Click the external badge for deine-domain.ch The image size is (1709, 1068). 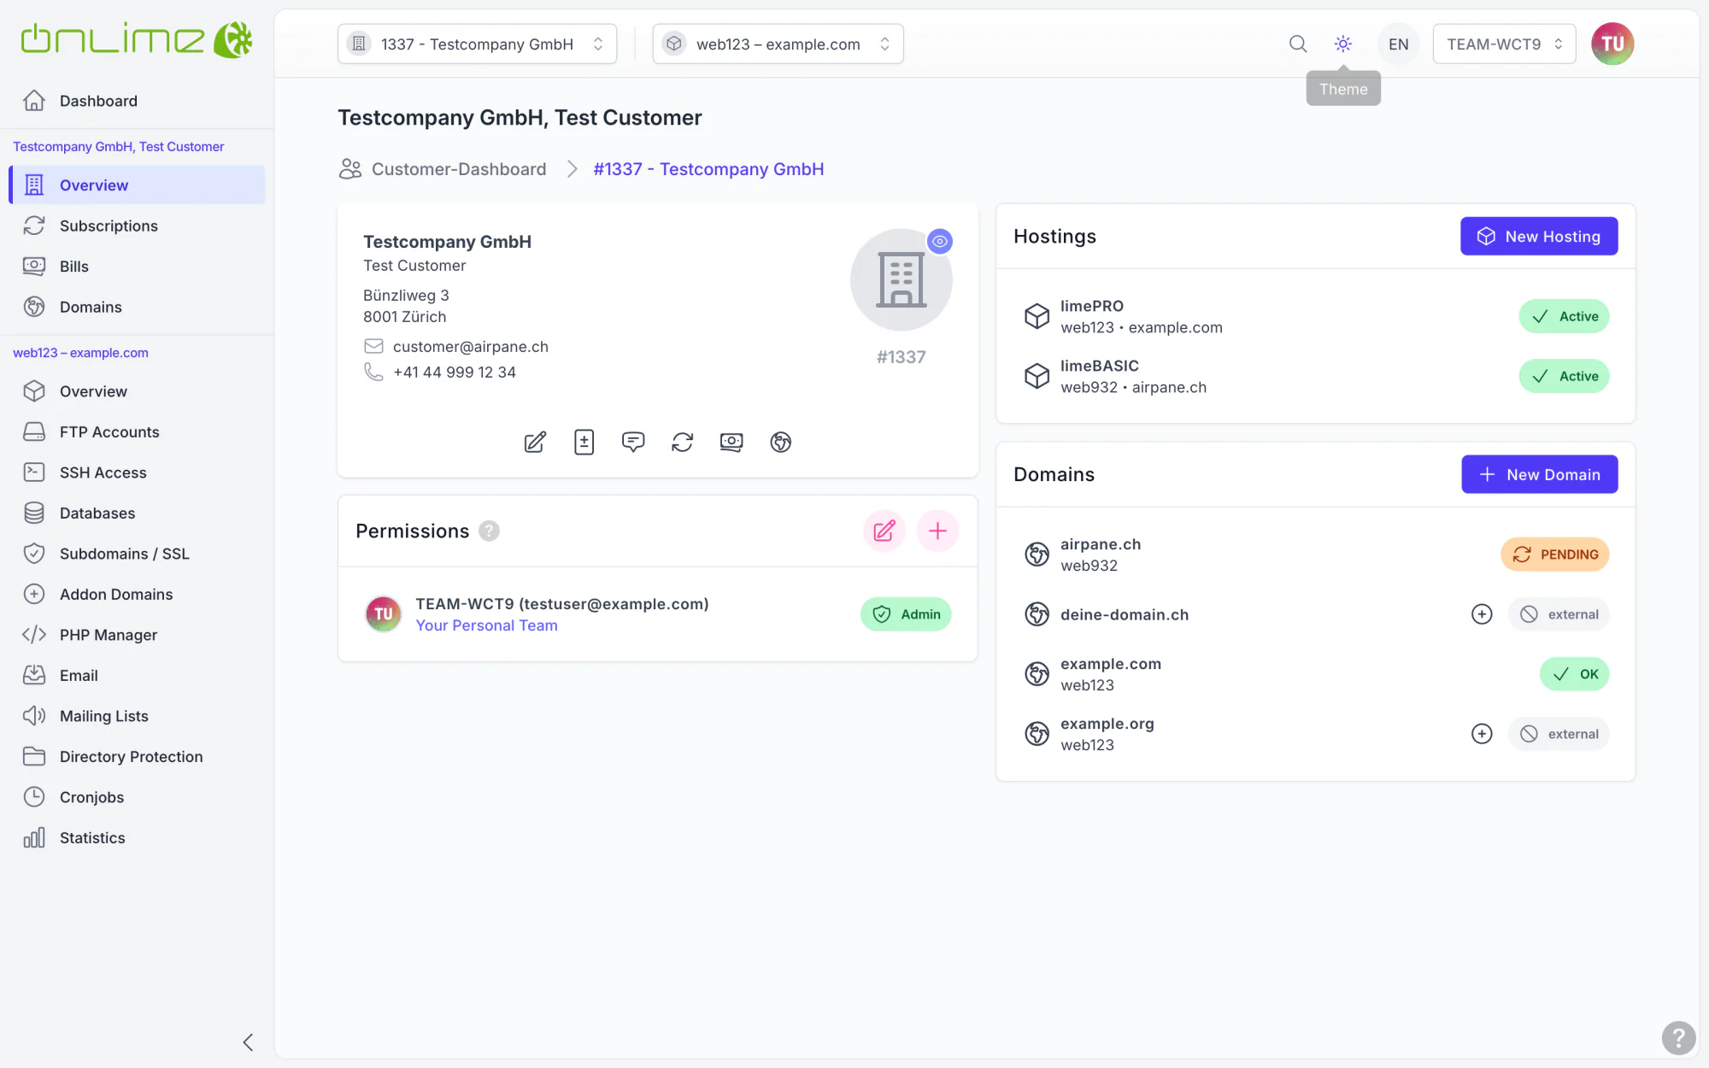[1559, 614]
